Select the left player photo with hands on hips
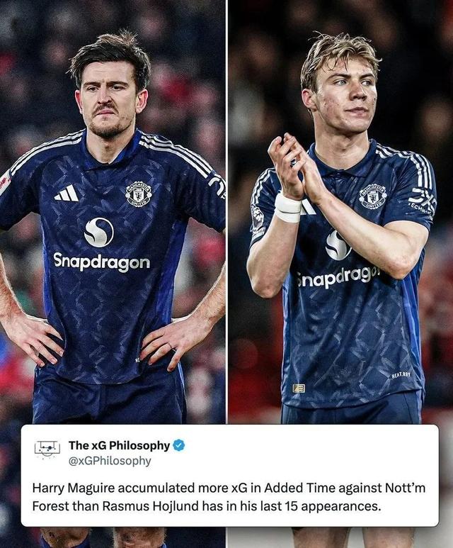 (113, 212)
